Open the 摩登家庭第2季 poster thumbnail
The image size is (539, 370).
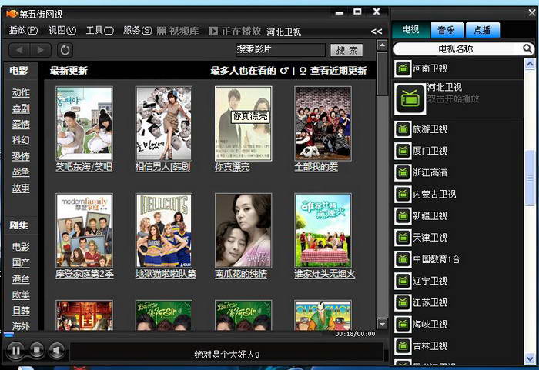click(x=84, y=231)
